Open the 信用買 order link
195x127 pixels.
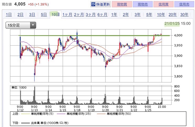[164, 4]
